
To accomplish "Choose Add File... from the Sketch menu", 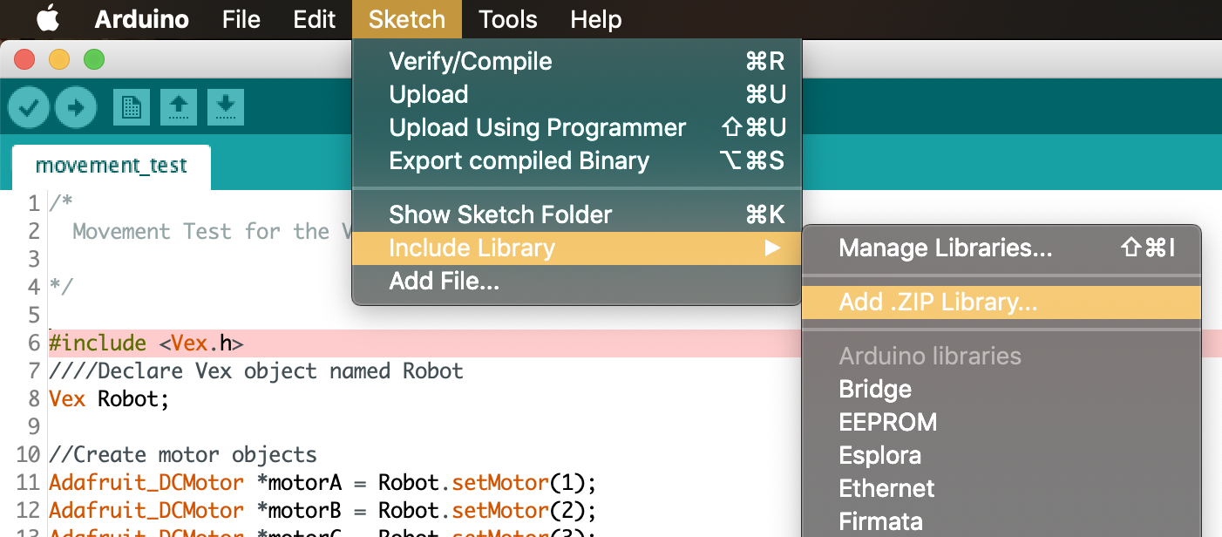I will pos(576,282).
